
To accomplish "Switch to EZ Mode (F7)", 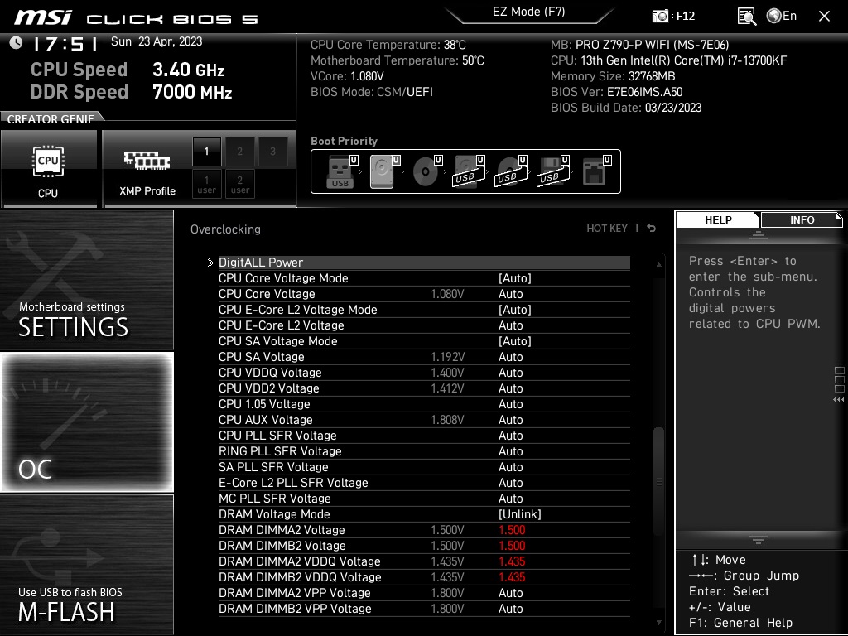I will coord(529,12).
